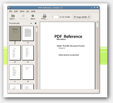
Task: Select the page ii thumbnail
Action: pos(28,33)
